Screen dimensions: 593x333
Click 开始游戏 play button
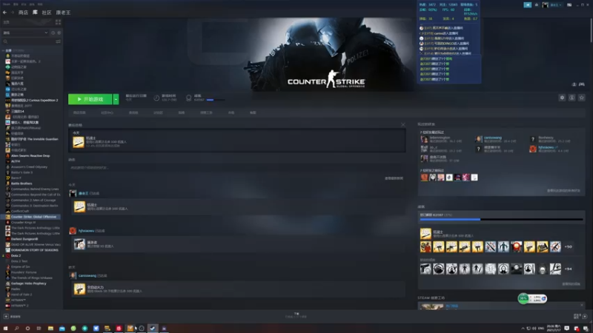(90, 99)
